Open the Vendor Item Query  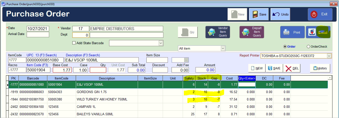coord(218,32)
